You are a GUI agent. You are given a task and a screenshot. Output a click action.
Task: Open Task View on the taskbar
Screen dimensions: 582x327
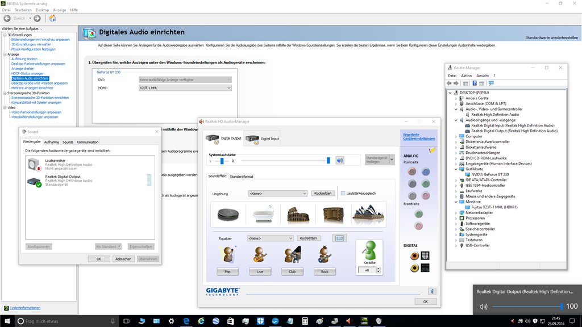126,321
